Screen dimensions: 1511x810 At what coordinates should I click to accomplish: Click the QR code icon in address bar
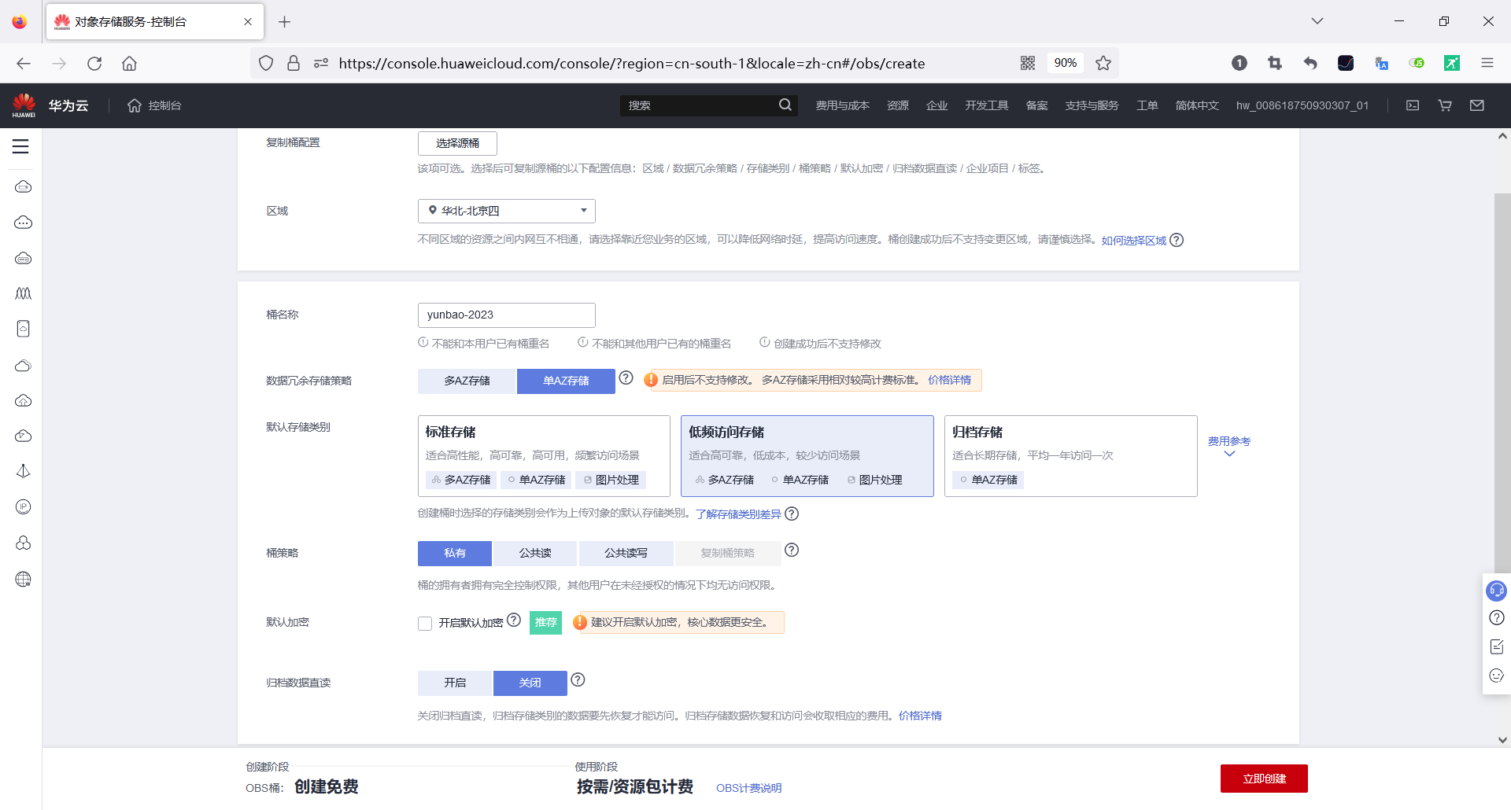(1028, 63)
